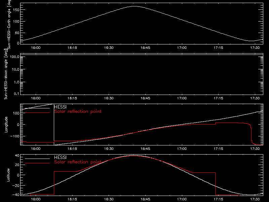Click '17:00' under the Moon angle plot
Screen dimensions: 269x202
pyautogui.click(x=182, y=98)
